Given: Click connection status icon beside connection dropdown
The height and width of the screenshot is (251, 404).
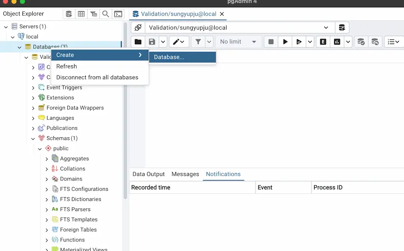Looking at the screenshot, I should 138,28.
